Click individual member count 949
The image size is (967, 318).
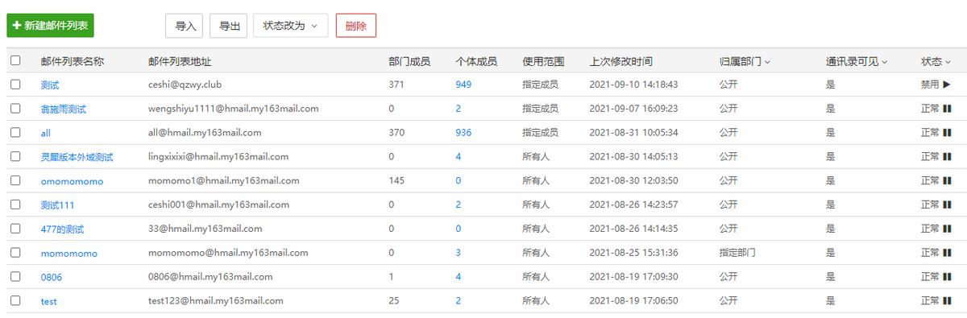pos(463,85)
